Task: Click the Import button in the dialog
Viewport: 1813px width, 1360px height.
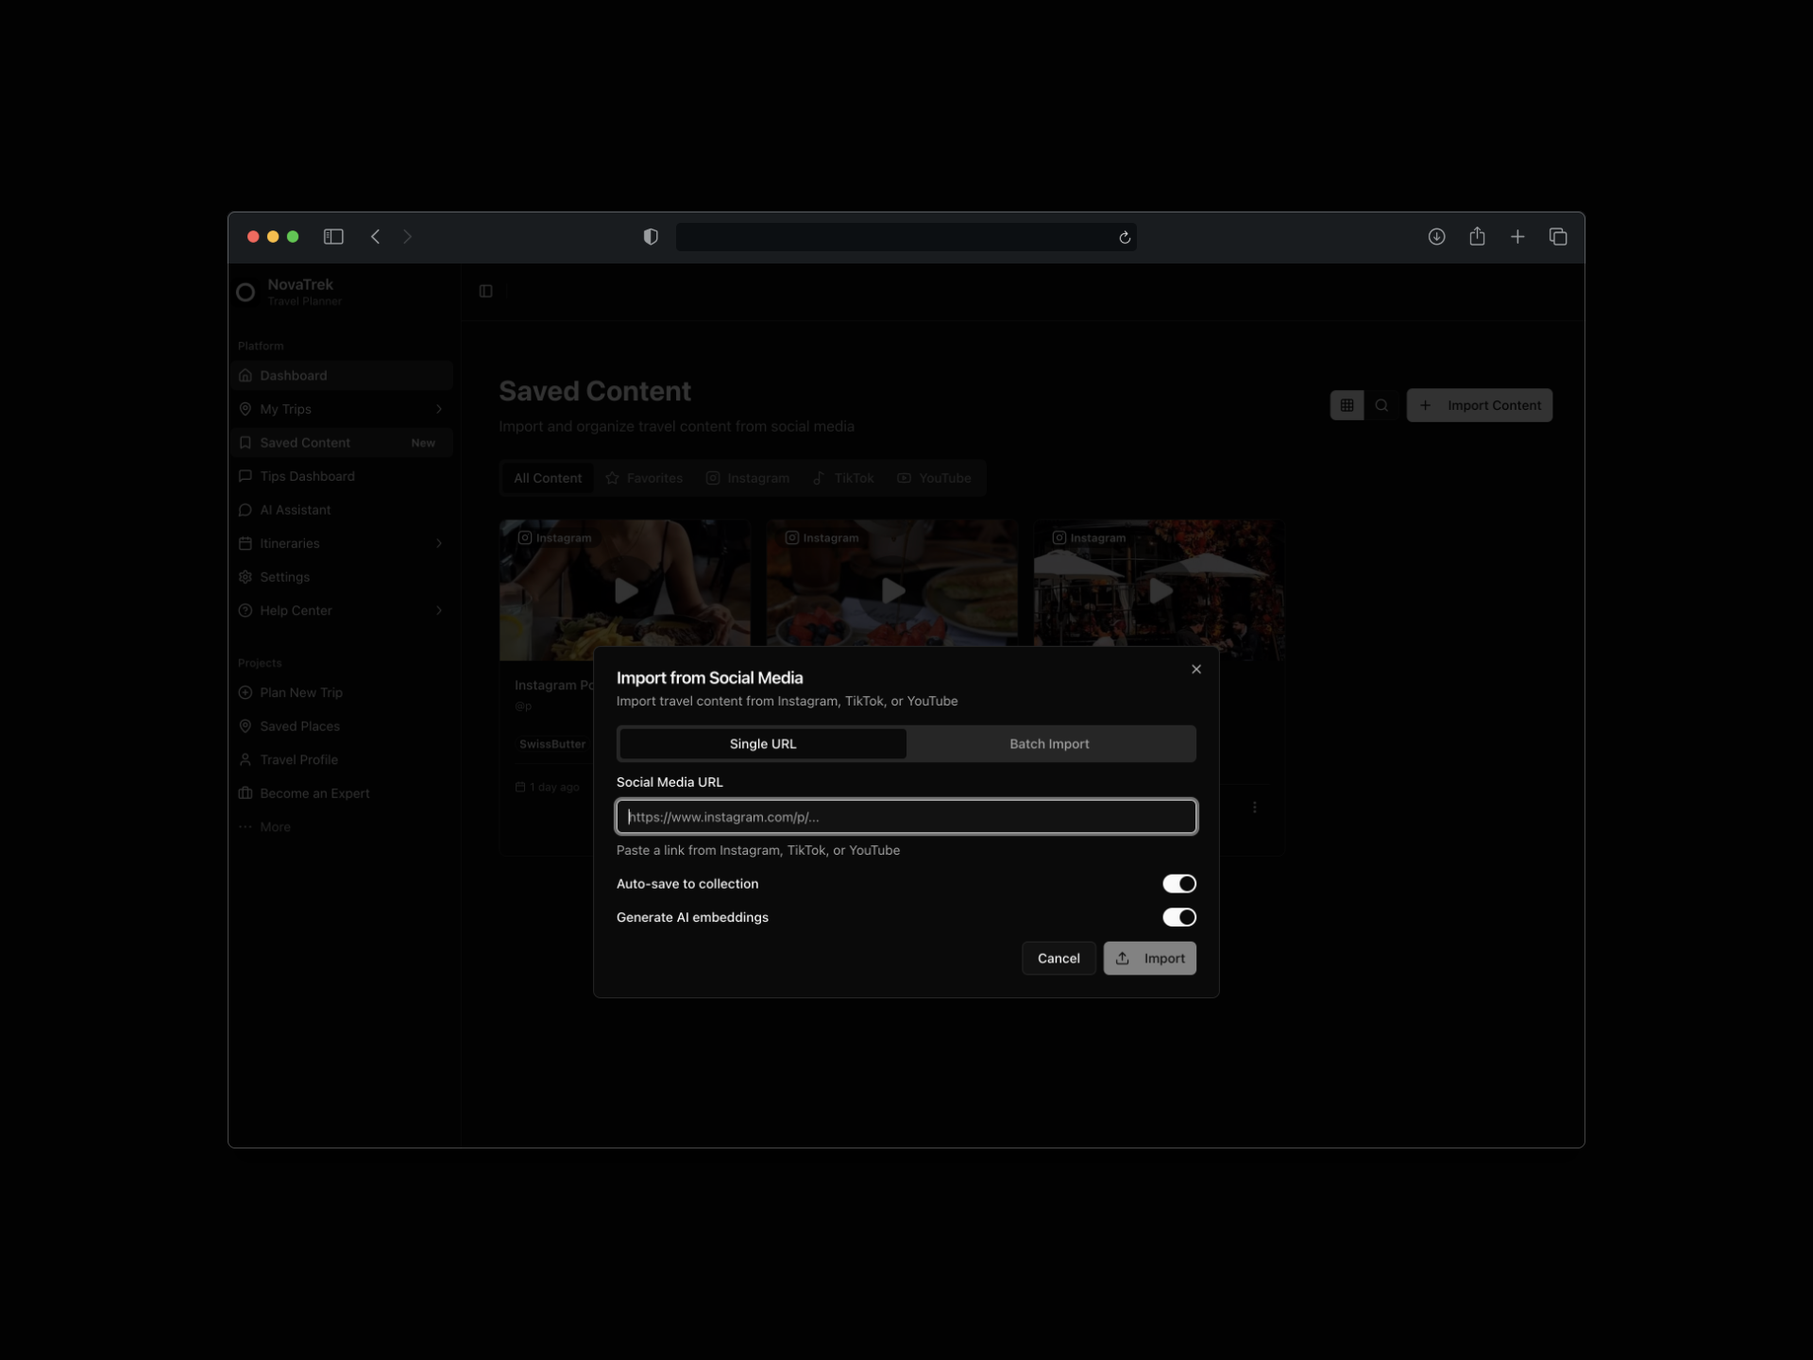Action: coord(1149,958)
